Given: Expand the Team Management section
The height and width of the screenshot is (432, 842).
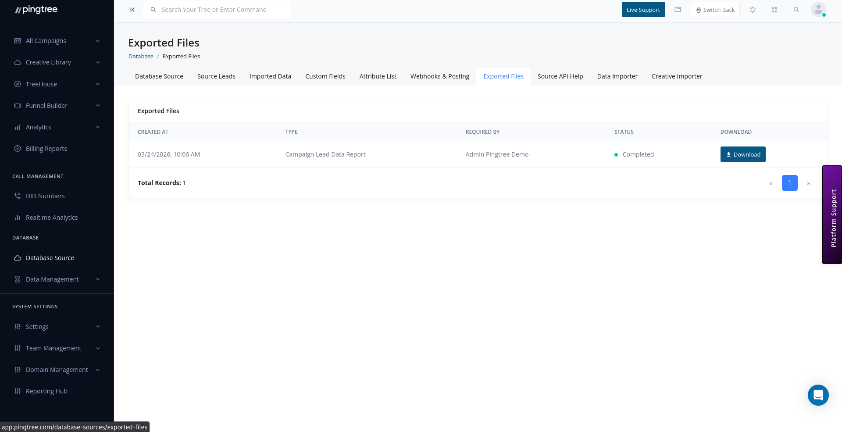Looking at the screenshot, I should coord(54,348).
